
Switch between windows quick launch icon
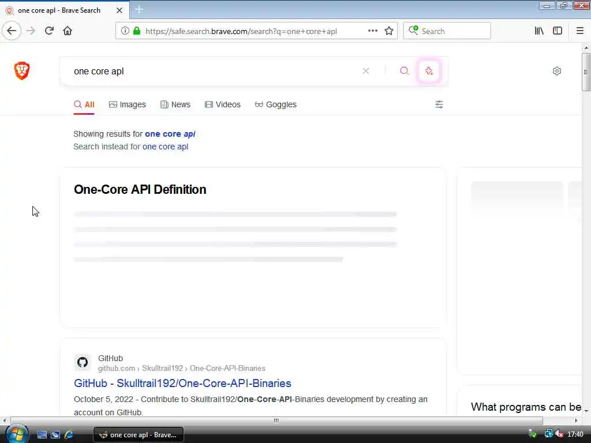click(x=55, y=435)
